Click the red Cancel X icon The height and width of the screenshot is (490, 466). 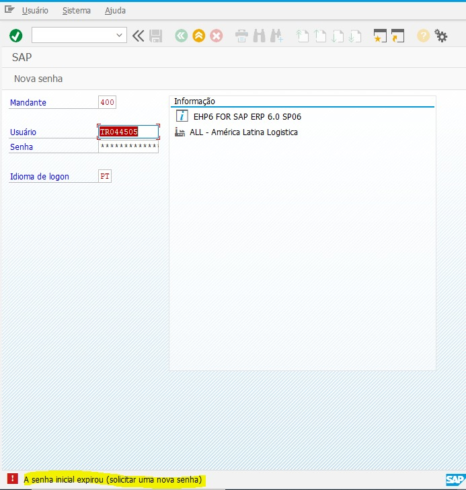pos(217,36)
